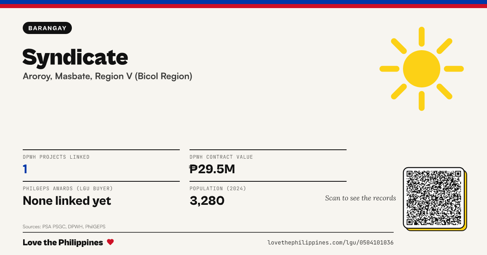Click the None linked yet text
This screenshot has height=255, width=487.
[67, 200]
